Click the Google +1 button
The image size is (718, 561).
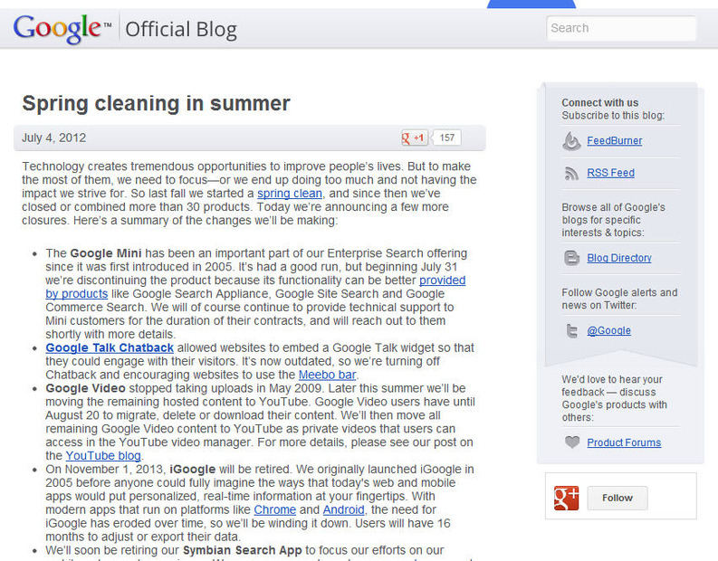tap(415, 138)
